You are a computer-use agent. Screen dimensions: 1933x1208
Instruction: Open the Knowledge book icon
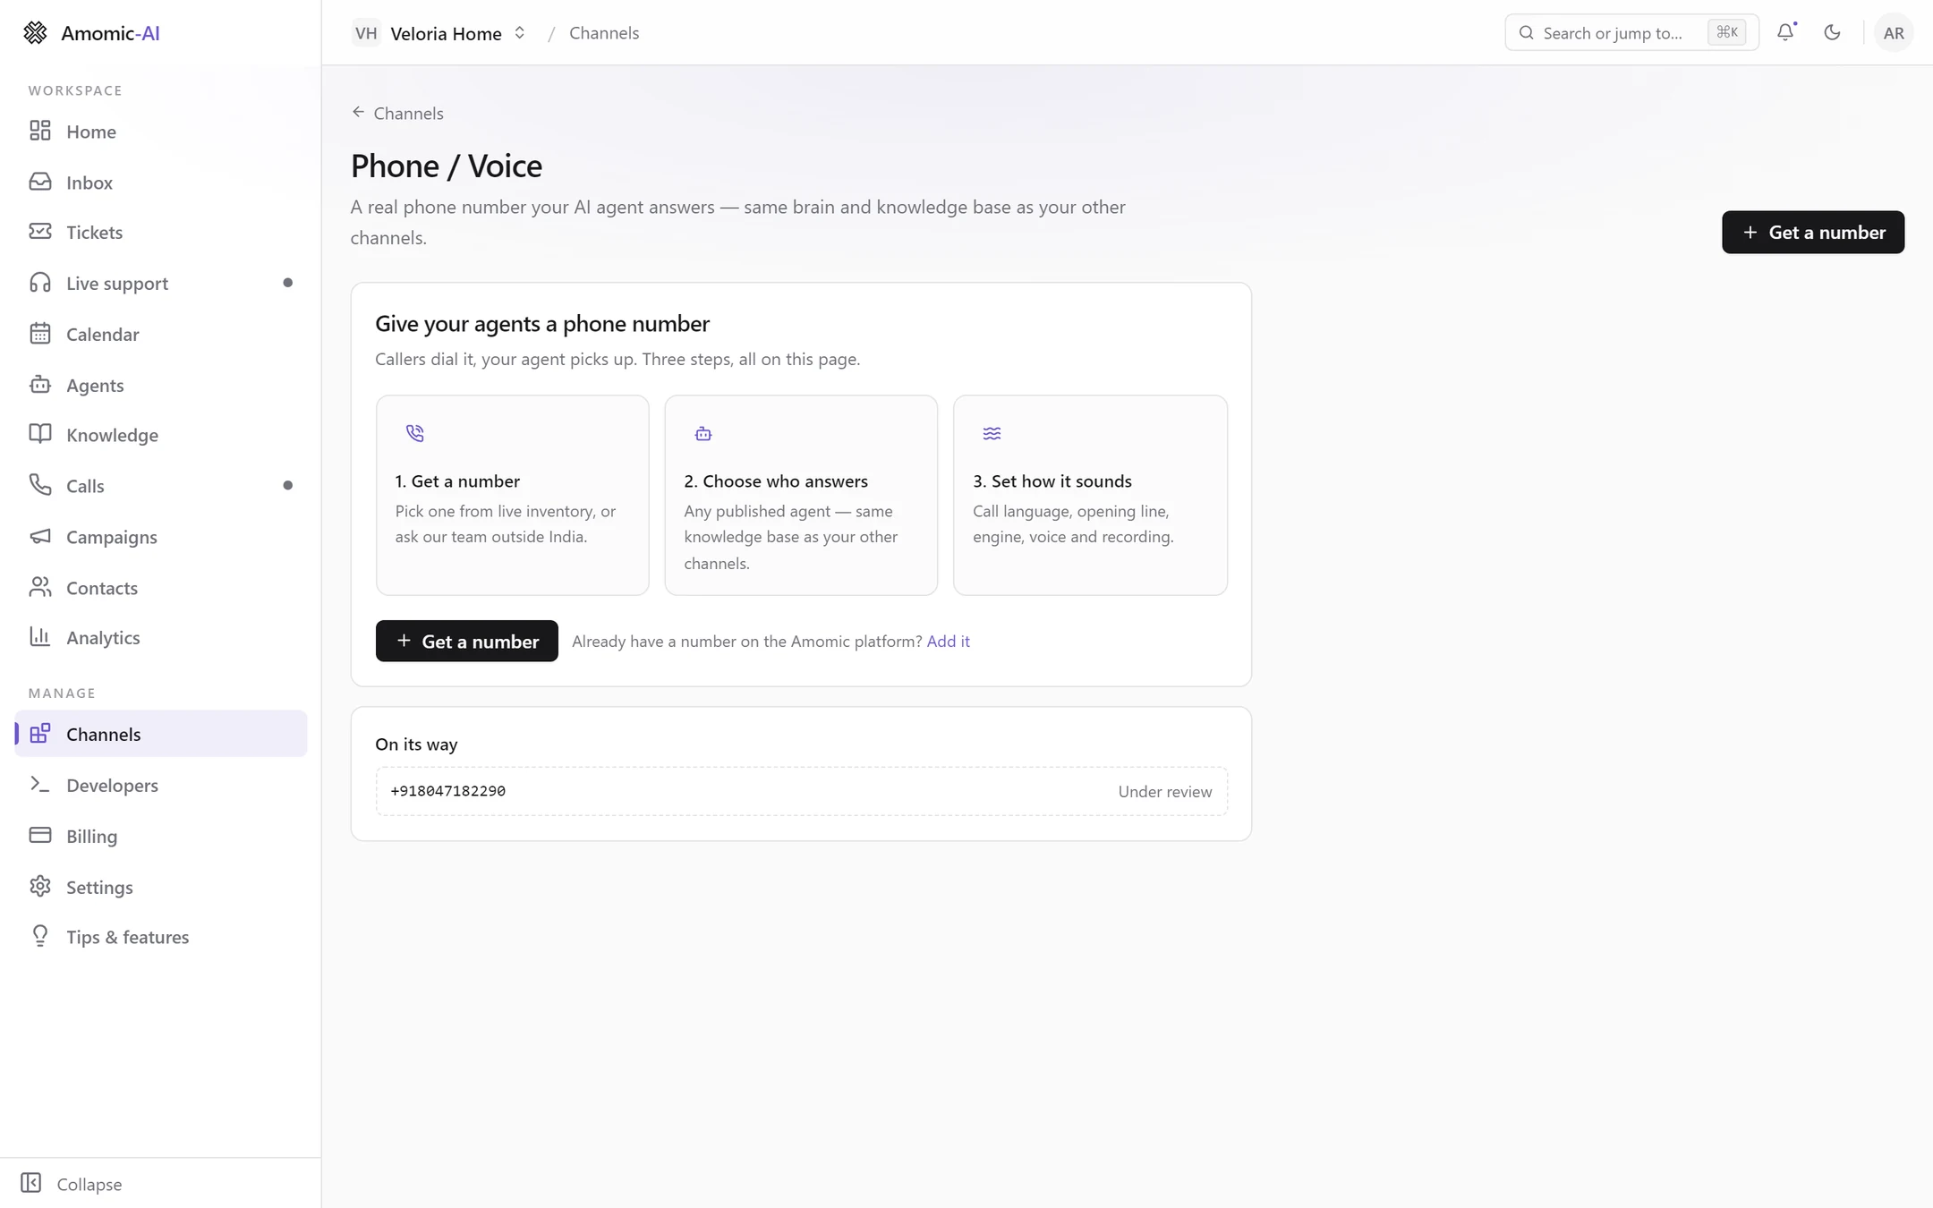[x=40, y=434]
